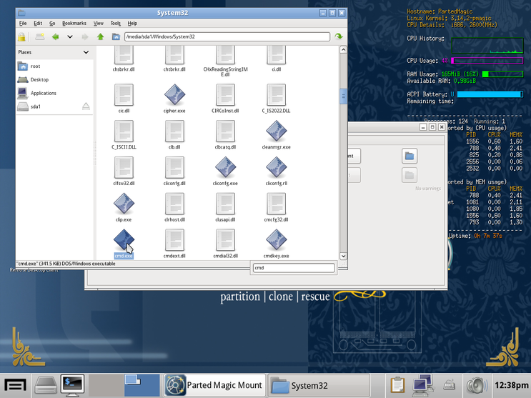Select the clrhost.dll file
The height and width of the screenshot is (398, 531).
(x=174, y=207)
